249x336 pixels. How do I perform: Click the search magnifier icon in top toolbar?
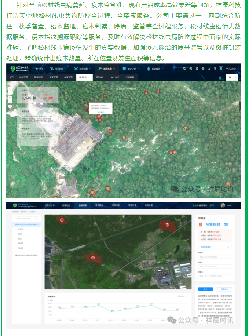coord(184,69)
